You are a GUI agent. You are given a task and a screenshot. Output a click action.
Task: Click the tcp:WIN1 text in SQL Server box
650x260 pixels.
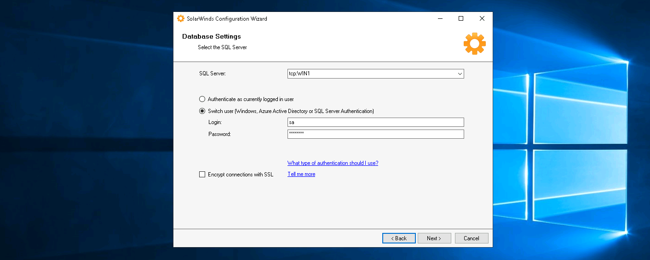[299, 74]
